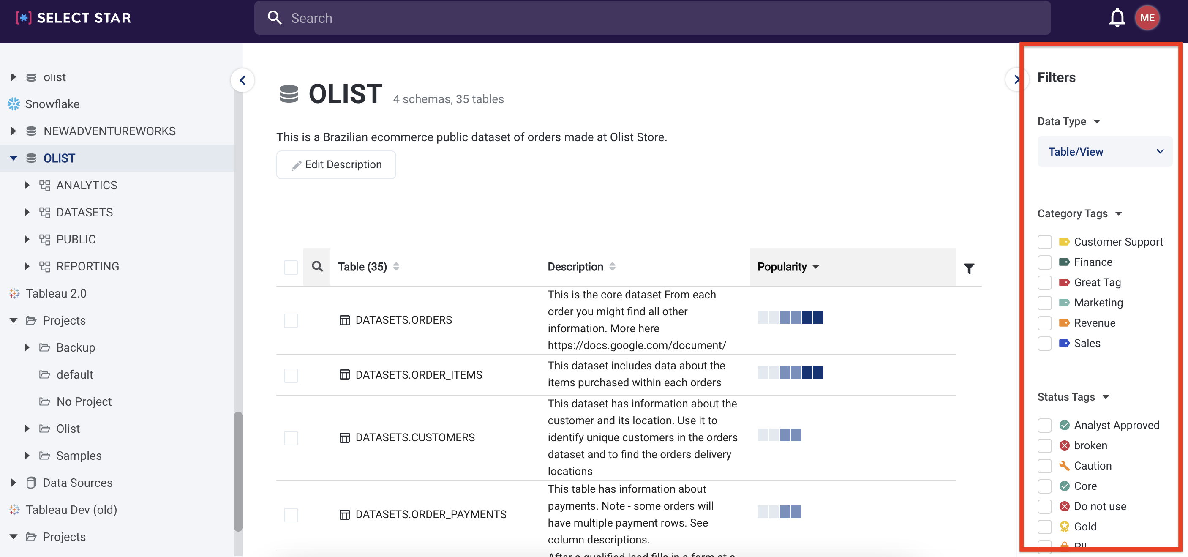Collapse the Status Tags section

(1105, 397)
